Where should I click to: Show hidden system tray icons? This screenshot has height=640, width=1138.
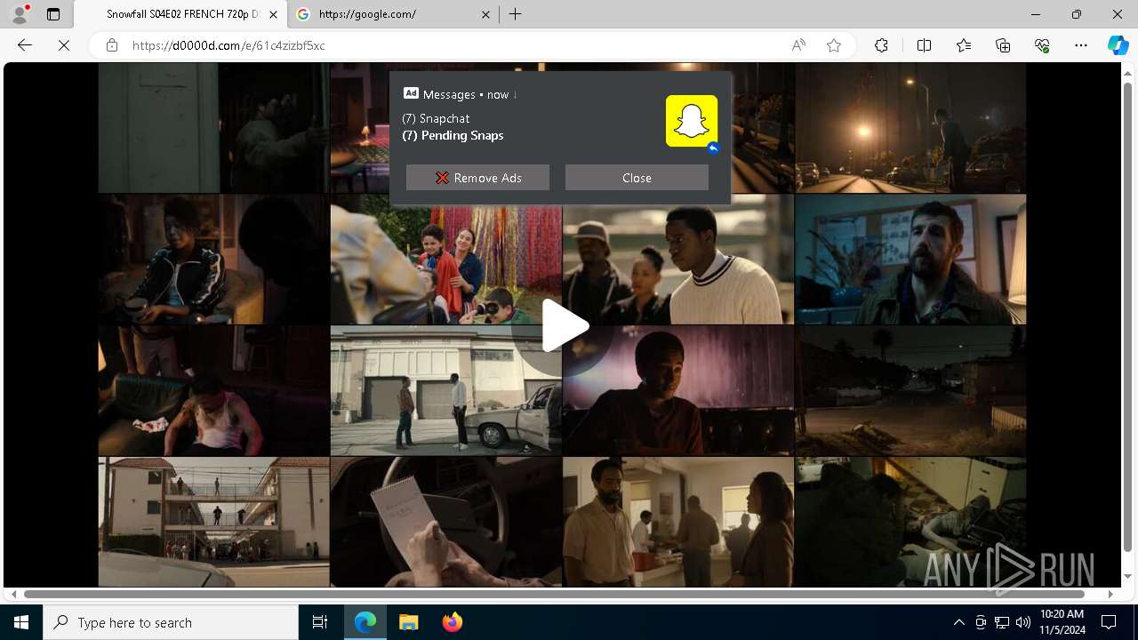tap(958, 622)
